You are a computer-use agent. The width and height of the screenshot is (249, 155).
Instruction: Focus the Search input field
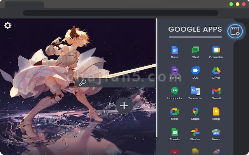[115, 83]
